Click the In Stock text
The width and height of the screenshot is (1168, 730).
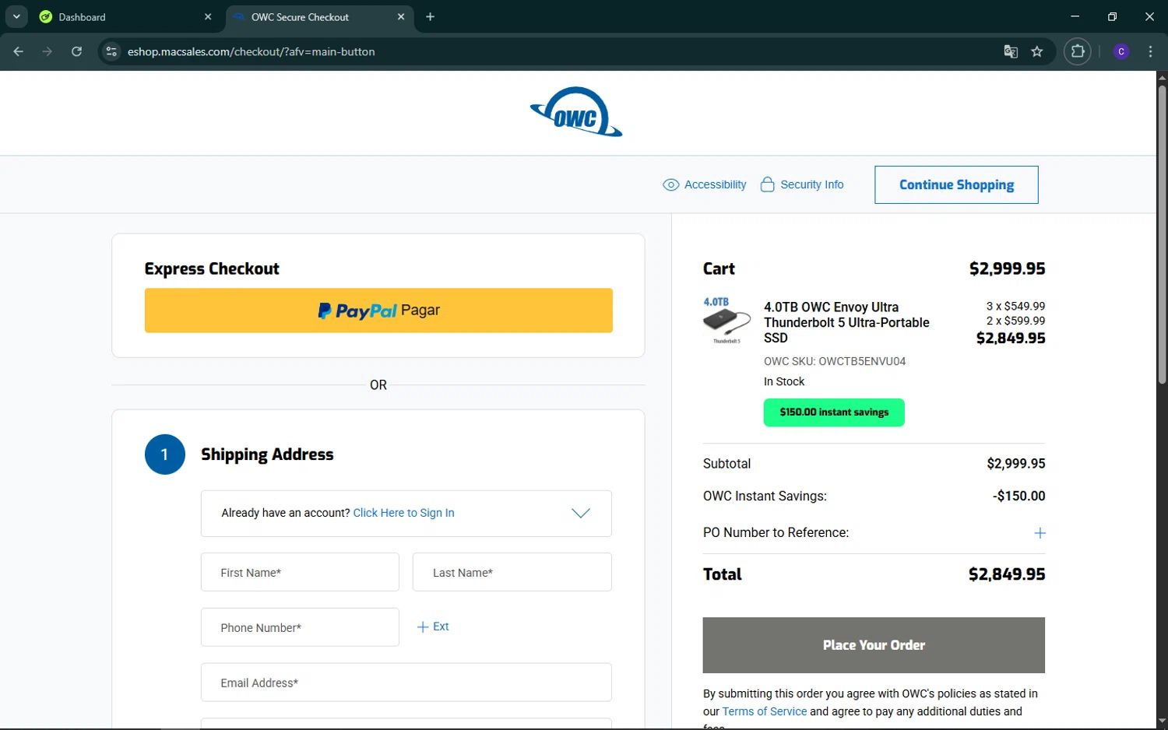click(x=784, y=381)
